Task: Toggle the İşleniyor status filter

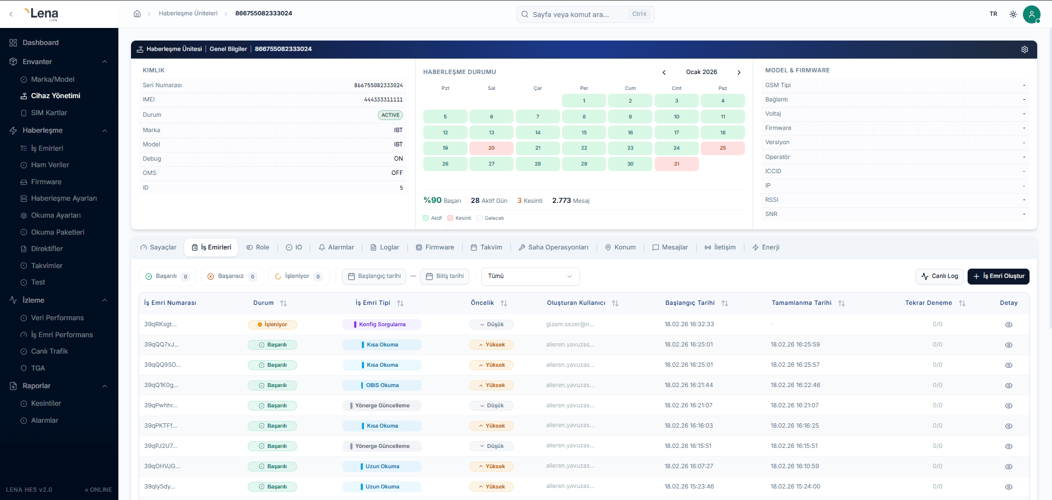Action: pyautogui.click(x=298, y=276)
